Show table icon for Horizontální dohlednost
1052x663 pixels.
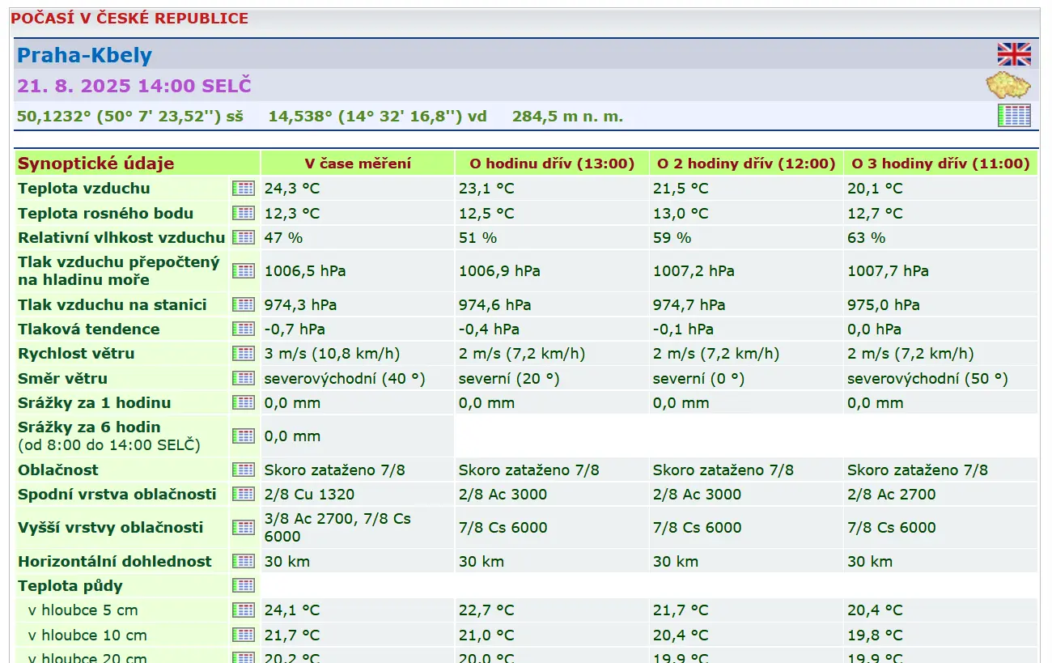[243, 561]
